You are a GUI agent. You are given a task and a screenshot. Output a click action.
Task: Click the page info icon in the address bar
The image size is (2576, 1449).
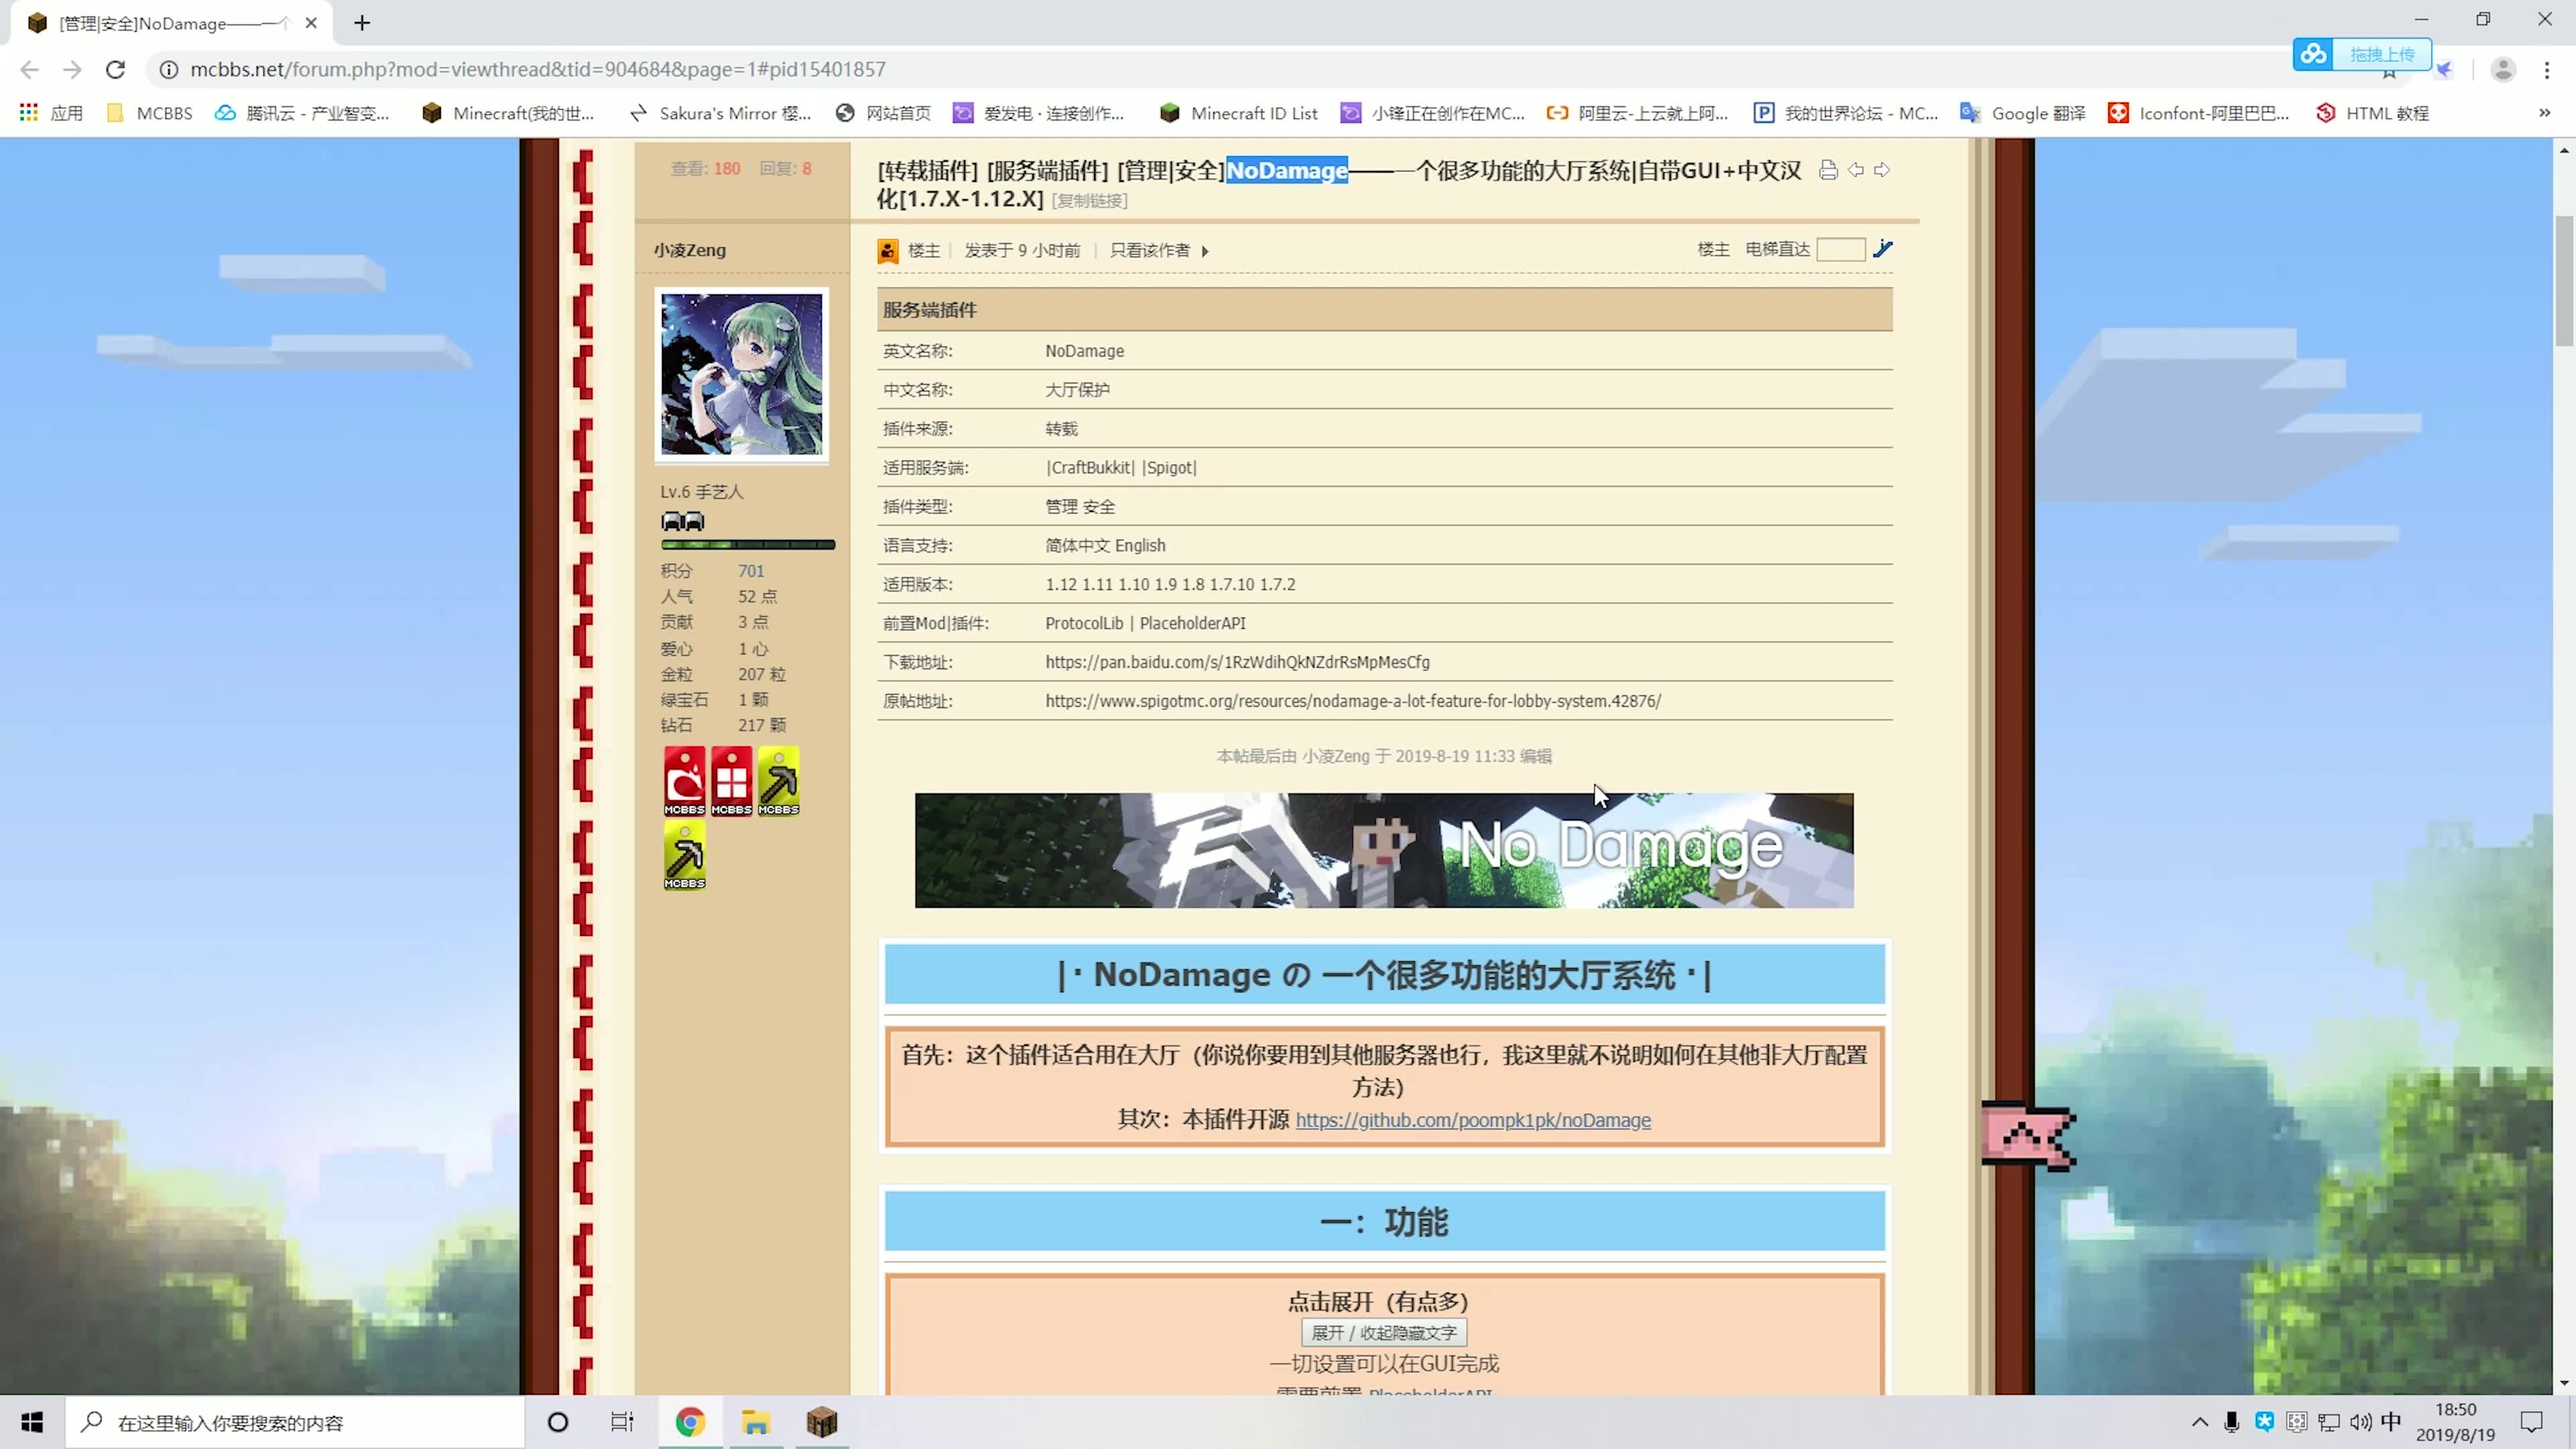tap(168, 69)
